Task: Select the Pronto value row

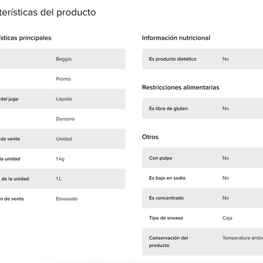Action: tap(62, 79)
